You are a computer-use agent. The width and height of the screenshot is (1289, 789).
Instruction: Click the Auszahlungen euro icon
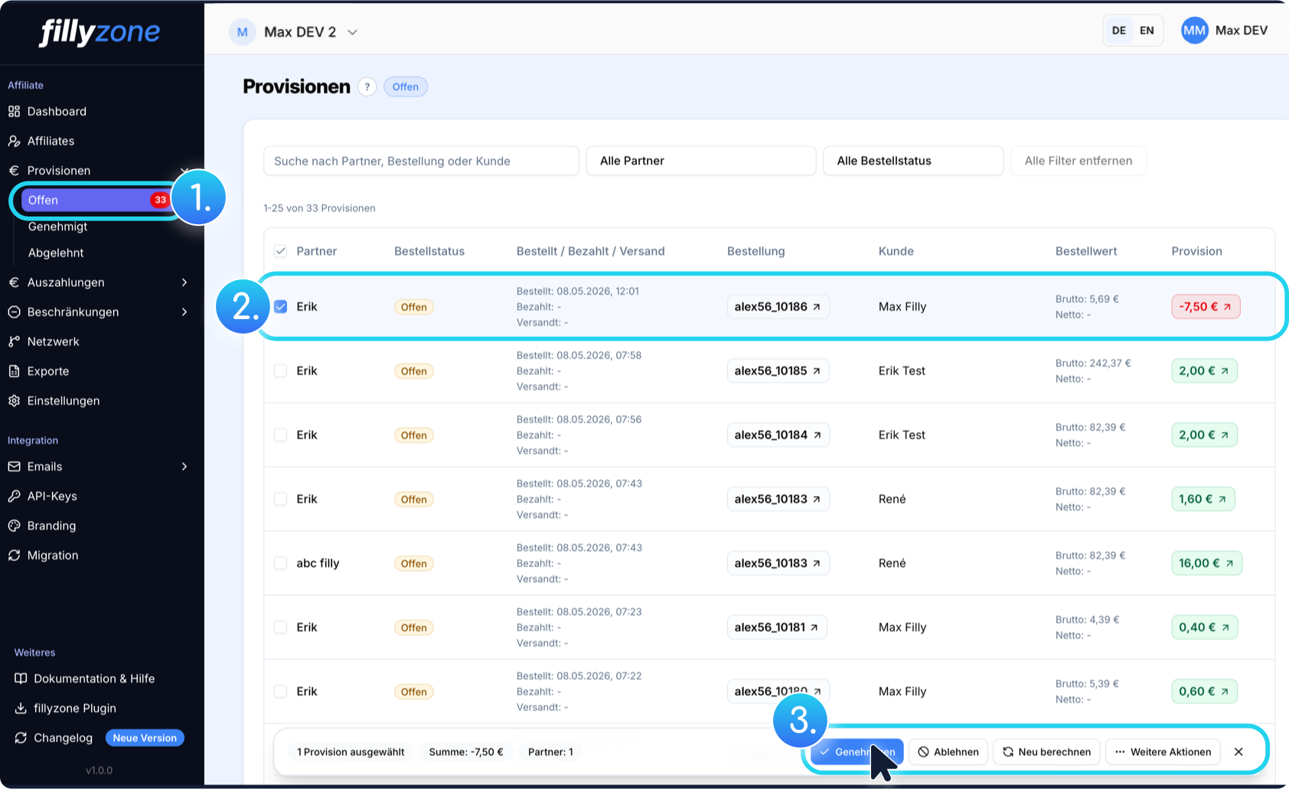(x=14, y=282)
